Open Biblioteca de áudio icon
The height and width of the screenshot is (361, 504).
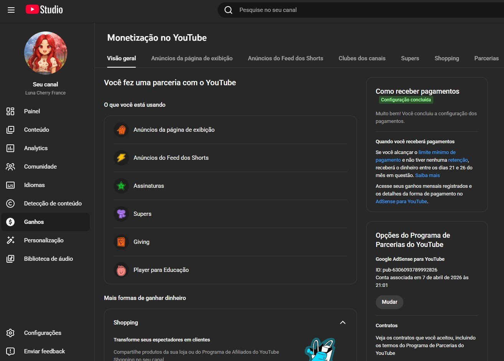pos(10,259)
